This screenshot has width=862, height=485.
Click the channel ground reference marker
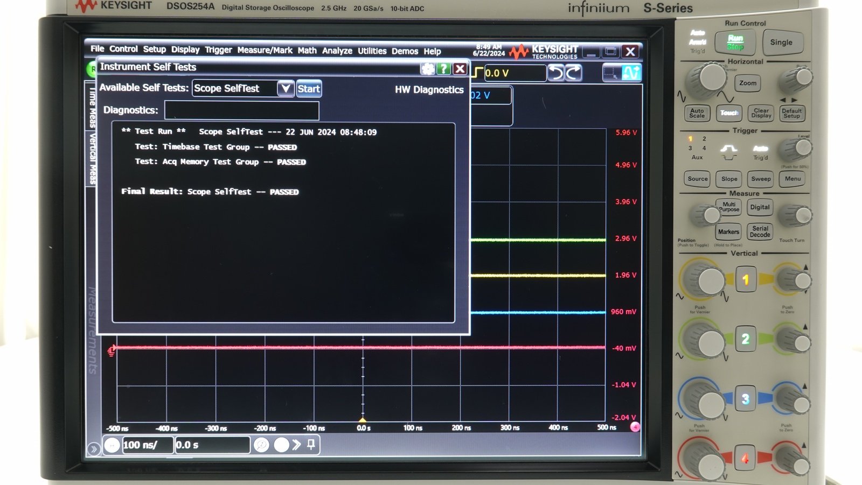(112, 350)
